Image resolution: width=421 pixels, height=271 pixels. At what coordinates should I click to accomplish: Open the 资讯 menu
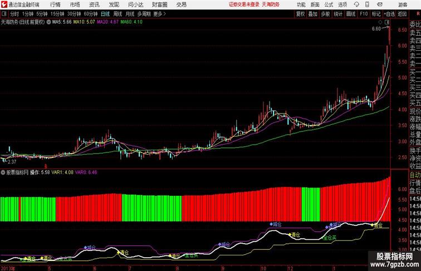[x=94, y=4]
